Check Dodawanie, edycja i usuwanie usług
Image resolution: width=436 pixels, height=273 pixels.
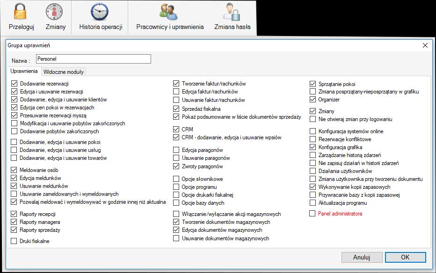[x=14, y=150]
